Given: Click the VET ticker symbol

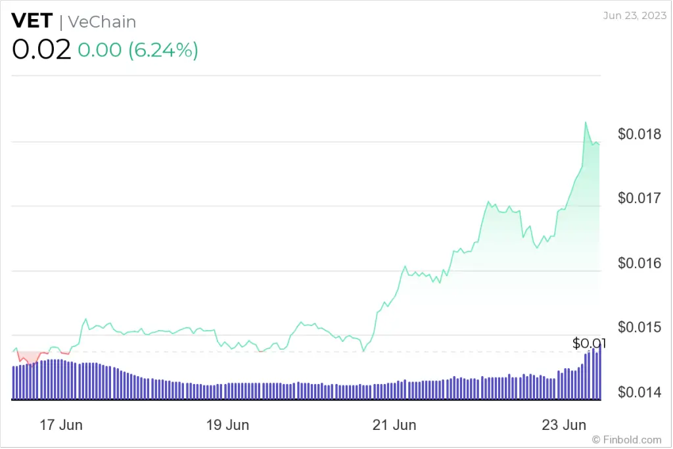Looking at the screenshot, I should pos(32,21).
